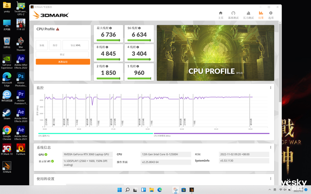Click info icon beside 最大线程 score
The height and width of the screenshot is (194, 311).
(x=111, y=28)
